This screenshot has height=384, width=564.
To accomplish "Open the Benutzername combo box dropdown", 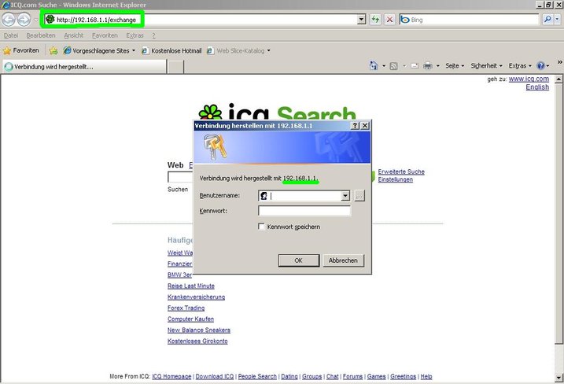I will click(345, 196).
